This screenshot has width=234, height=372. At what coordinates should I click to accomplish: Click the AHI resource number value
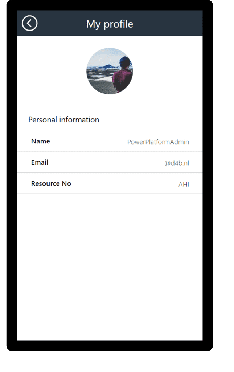[x=184, y=185]
